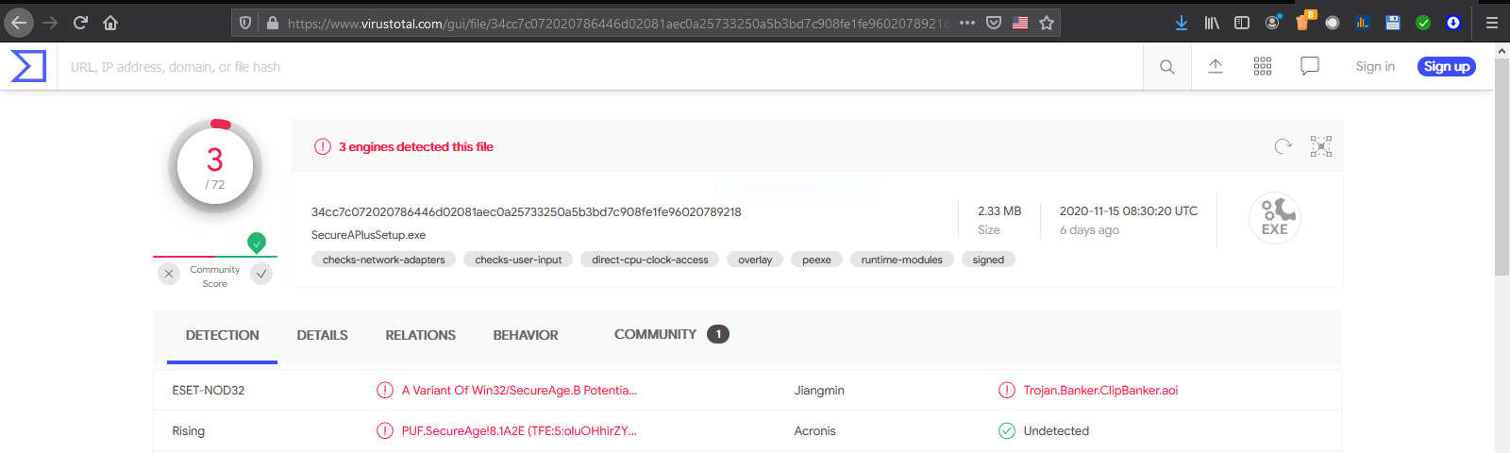Open the relations graph icon

[1321, 146]
